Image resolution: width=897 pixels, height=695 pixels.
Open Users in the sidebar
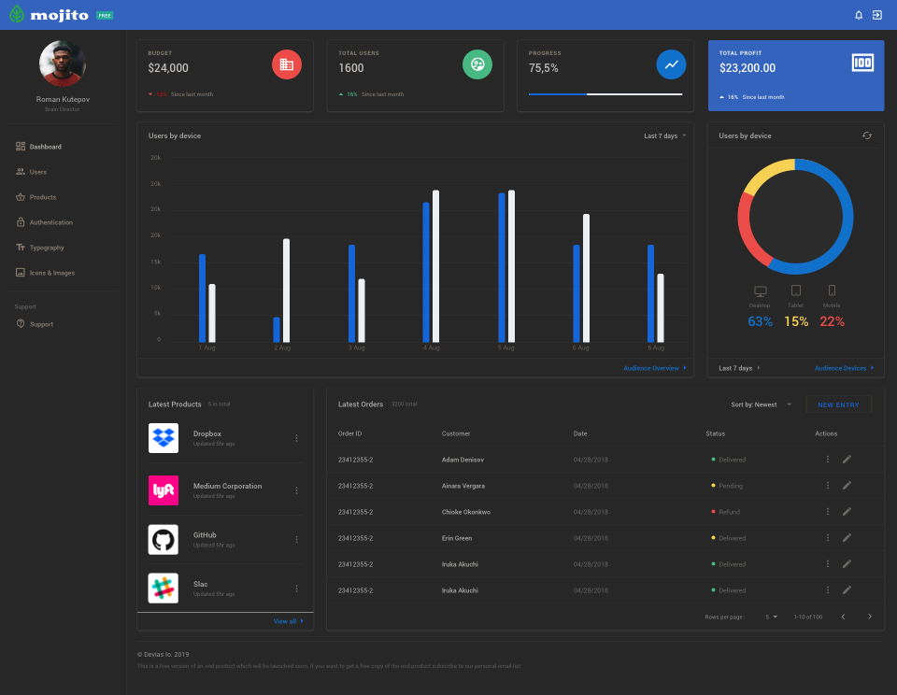point(37,172)
